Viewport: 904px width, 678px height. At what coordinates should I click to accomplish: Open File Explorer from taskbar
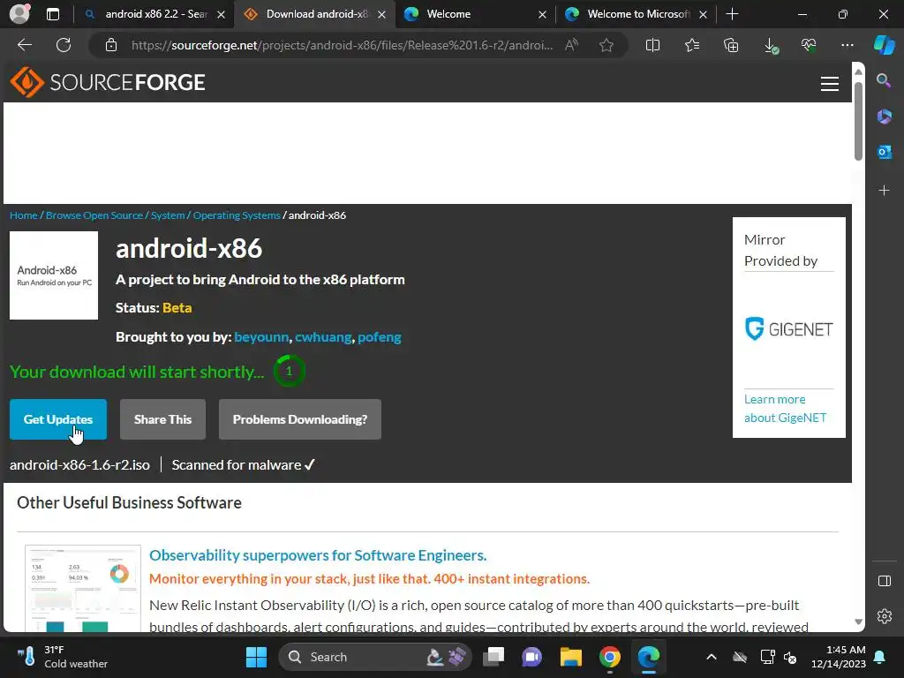point(570,657)
